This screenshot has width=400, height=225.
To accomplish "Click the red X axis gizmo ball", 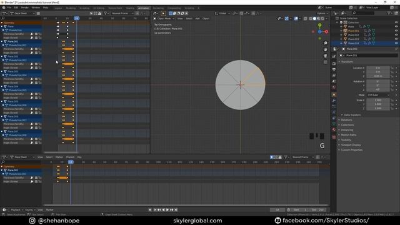I will [326, 32].
